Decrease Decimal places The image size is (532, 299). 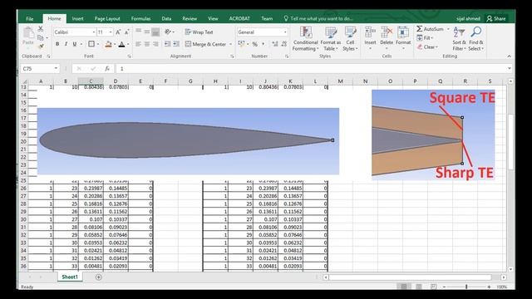[x=284, y=44]
